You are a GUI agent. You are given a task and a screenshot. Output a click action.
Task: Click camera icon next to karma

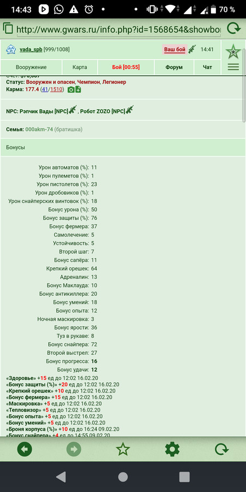click(71, 90)
